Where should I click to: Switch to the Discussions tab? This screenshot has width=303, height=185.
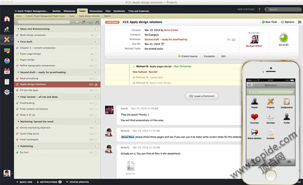point(96,11)
